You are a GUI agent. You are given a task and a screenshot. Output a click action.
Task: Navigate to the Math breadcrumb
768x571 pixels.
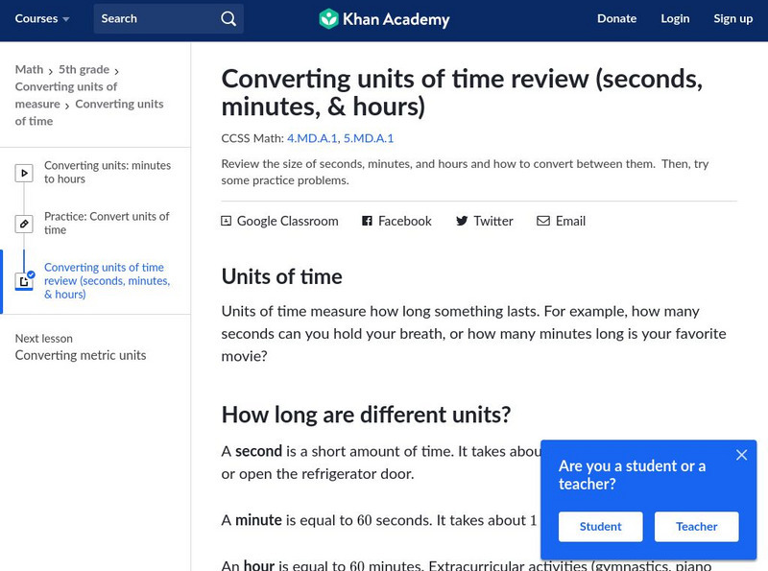[30, 69]
